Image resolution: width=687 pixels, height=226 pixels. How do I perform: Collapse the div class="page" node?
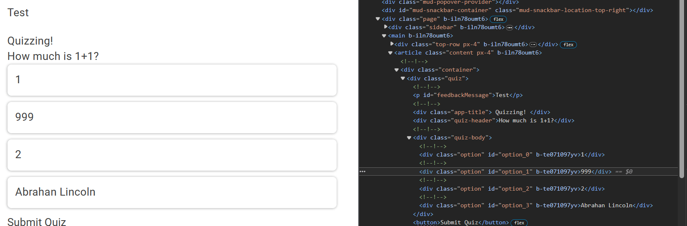pos(377,19)
